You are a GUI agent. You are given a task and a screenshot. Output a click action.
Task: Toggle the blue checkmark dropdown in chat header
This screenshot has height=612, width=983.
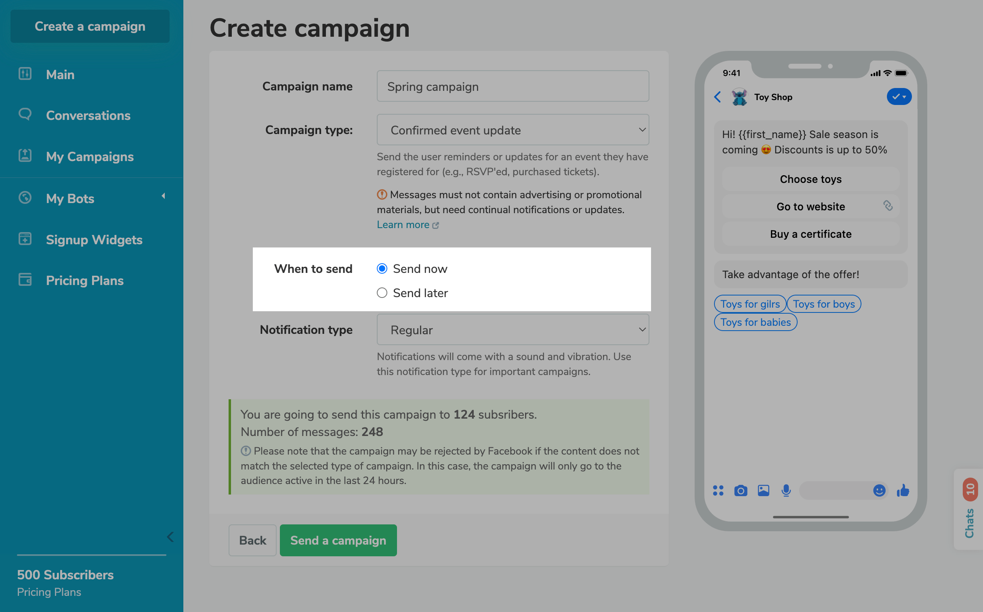[x=899, y=97]
